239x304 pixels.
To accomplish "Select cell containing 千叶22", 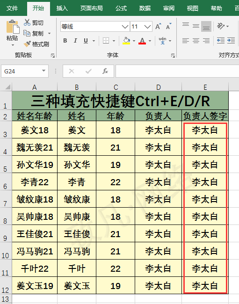I will pos(35,268).
